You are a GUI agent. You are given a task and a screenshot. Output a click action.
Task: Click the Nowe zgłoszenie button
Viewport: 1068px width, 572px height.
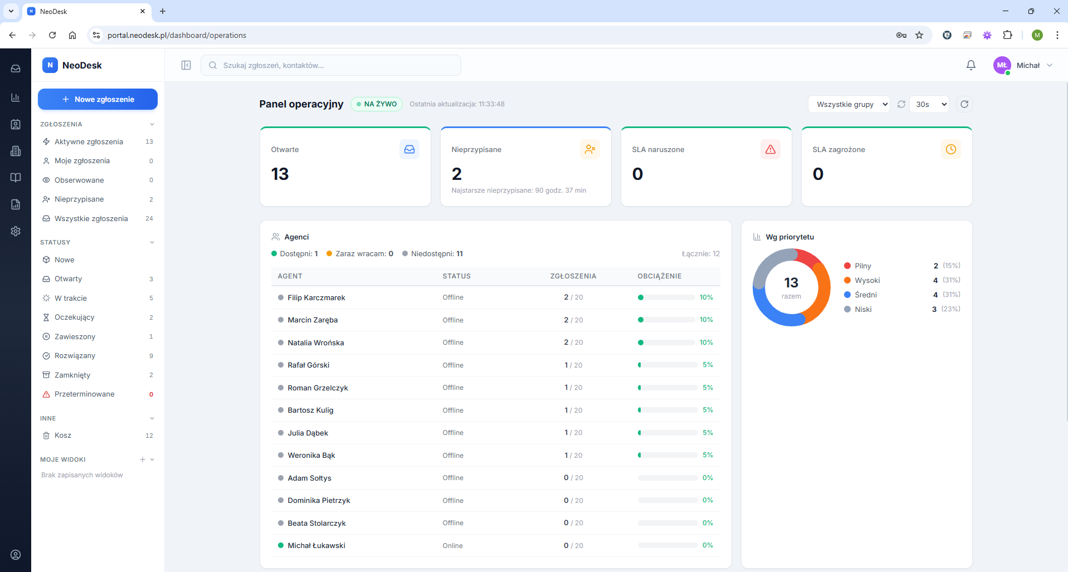[97, 99]
